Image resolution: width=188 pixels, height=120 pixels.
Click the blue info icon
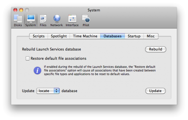tap(37, 71)
